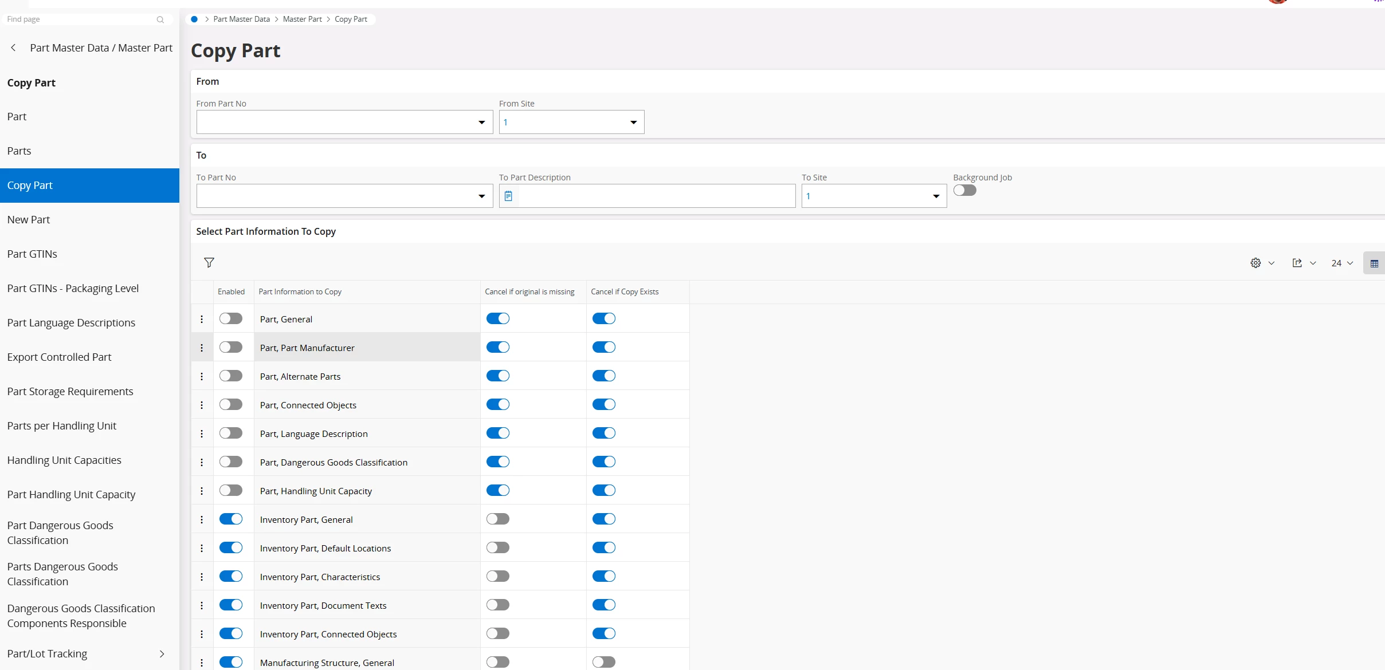Open the From Part No dropdown
This screenshot has width=1385, height=670.
pyautogui.click(x=481, y=123)
